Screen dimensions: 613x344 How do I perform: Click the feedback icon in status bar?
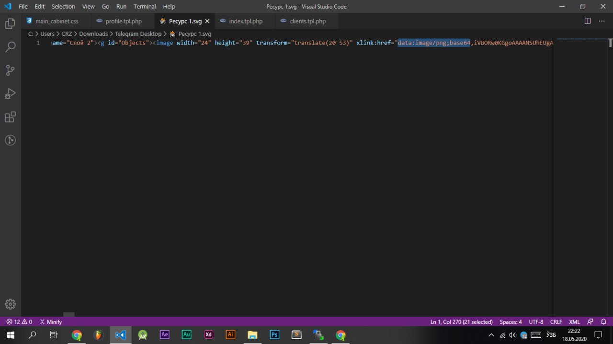pyautogui.click(x=590, y=322)
